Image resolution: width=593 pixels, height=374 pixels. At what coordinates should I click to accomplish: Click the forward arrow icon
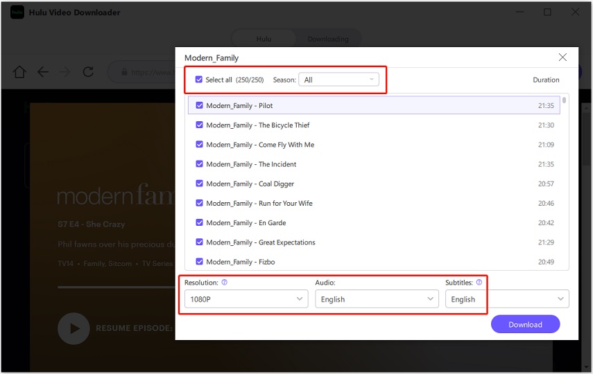pos(65,72)
